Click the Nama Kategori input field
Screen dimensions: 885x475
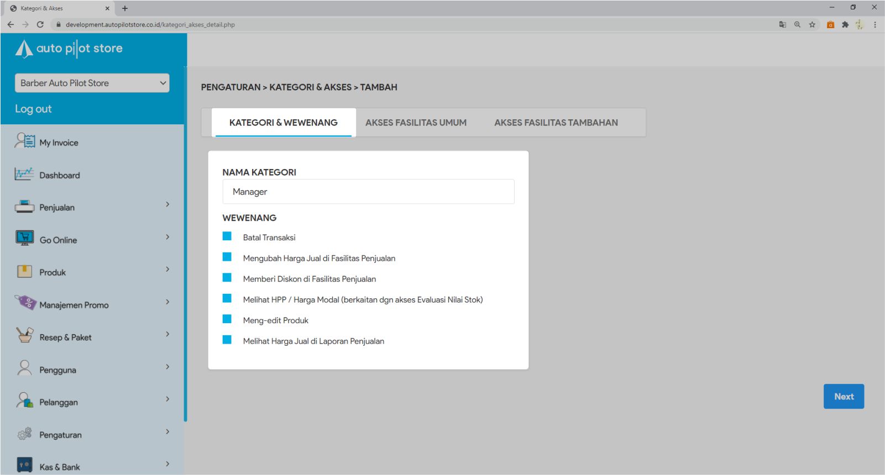[x=368, y=192]
